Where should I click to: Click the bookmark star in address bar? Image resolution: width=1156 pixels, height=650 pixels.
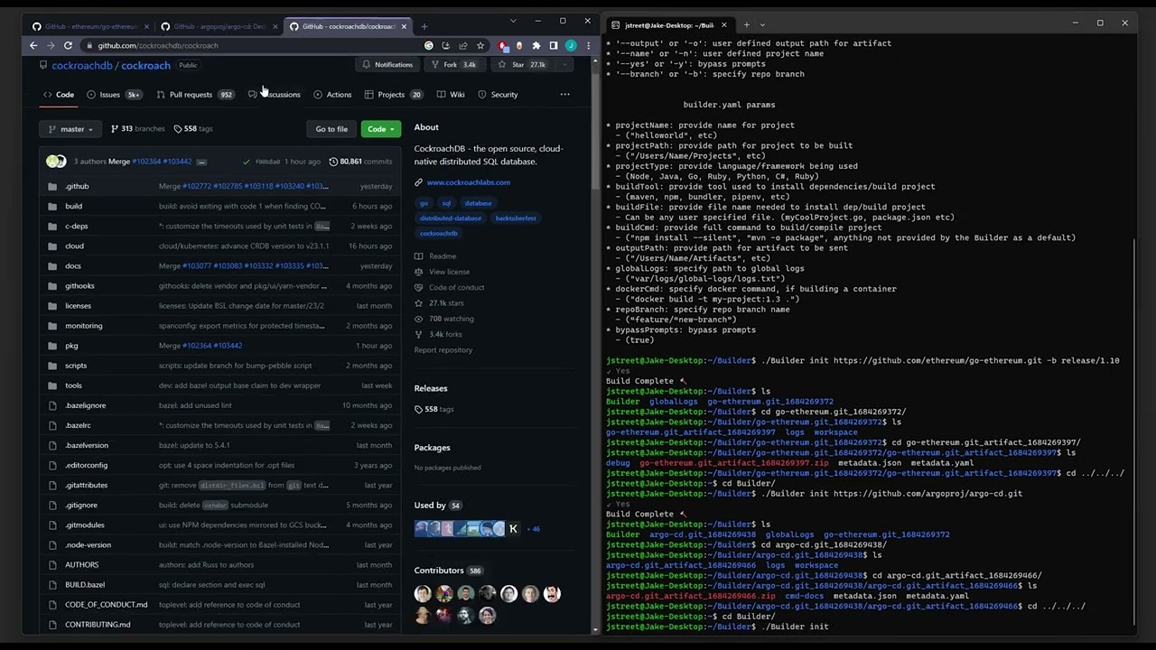click(x=480, y=45)
